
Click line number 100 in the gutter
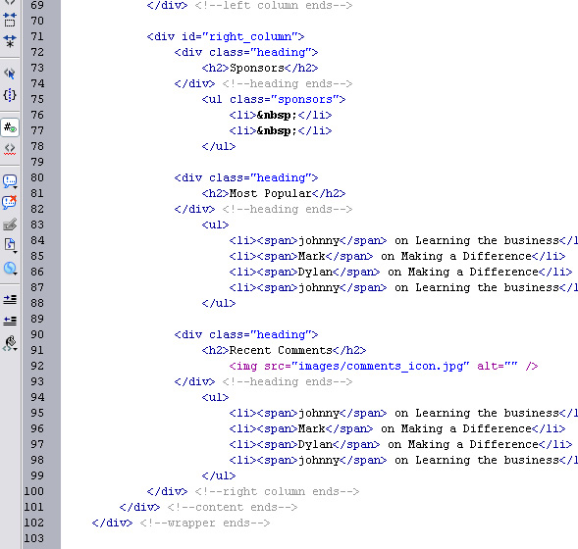(34, 491)
